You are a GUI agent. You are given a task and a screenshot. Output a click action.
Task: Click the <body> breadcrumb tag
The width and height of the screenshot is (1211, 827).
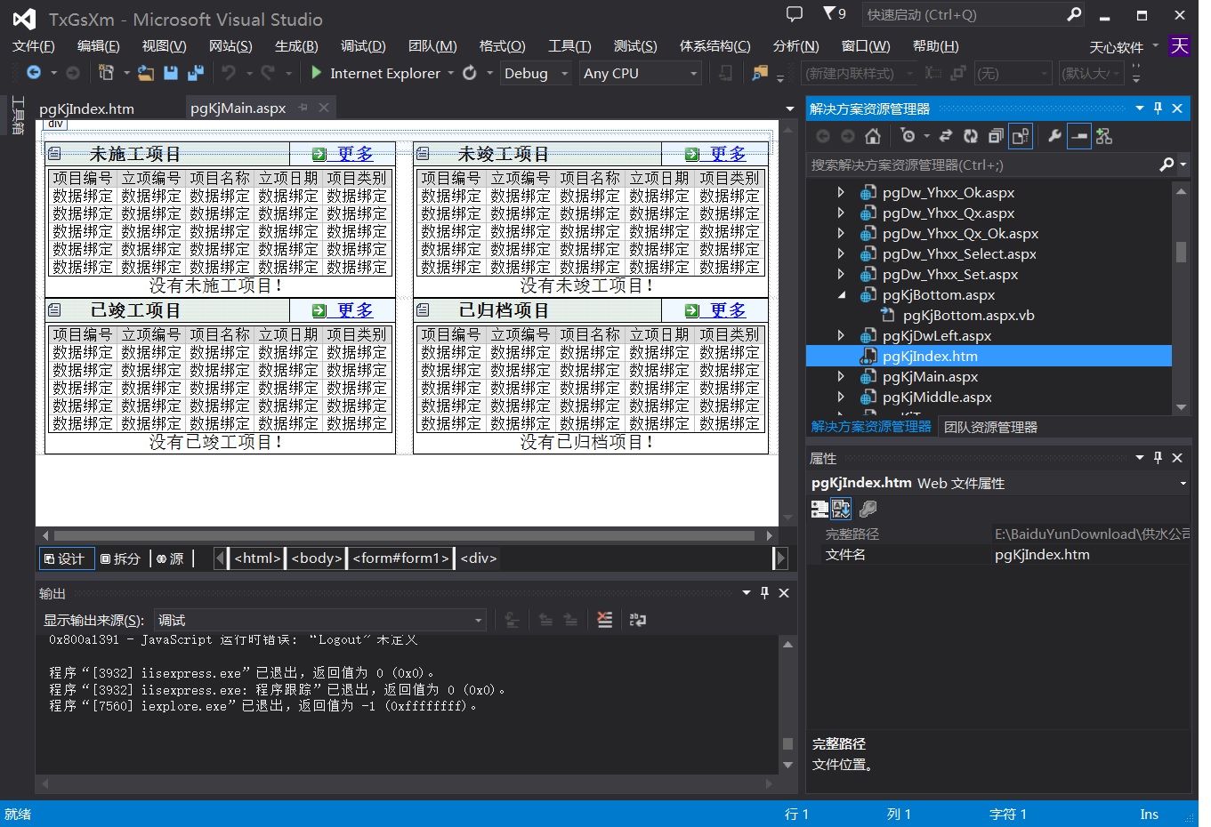[317, 558]
